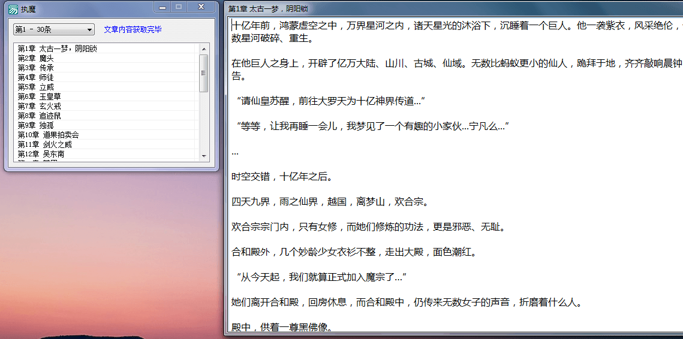Image resolution: width=683 pixels, height=339 pixels.
Task: Maximize the 执魔 window
Action: [x=178, y=7]
